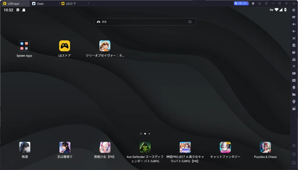This screenshot has height=170, width=298.
Task: Click the 10:52 clock text
Action: (x=8, y=10)
